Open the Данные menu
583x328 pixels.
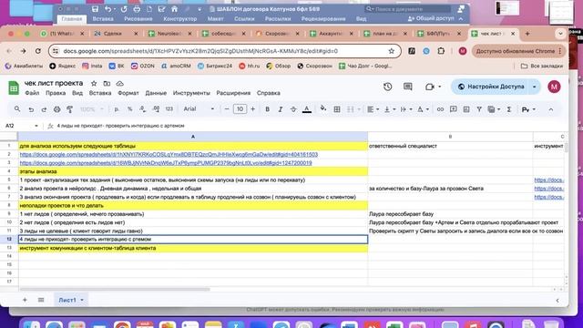tap(156, 93)
